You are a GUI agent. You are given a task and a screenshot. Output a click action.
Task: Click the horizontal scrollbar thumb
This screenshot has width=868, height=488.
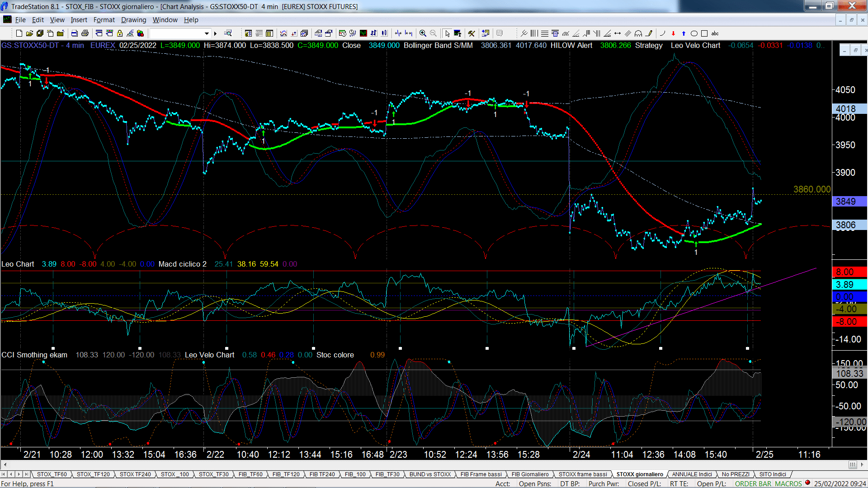point(853,465)
